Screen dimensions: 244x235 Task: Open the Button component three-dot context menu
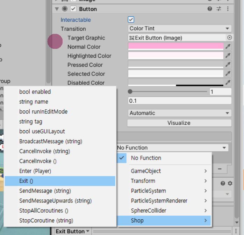(x=228, y=9)
